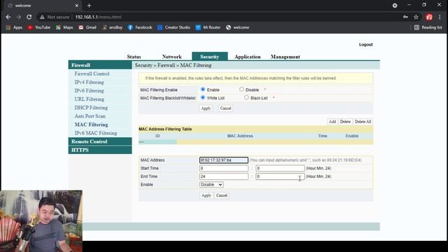448x252 pixels.
Task: Click the Logout link
Action: 365,45
